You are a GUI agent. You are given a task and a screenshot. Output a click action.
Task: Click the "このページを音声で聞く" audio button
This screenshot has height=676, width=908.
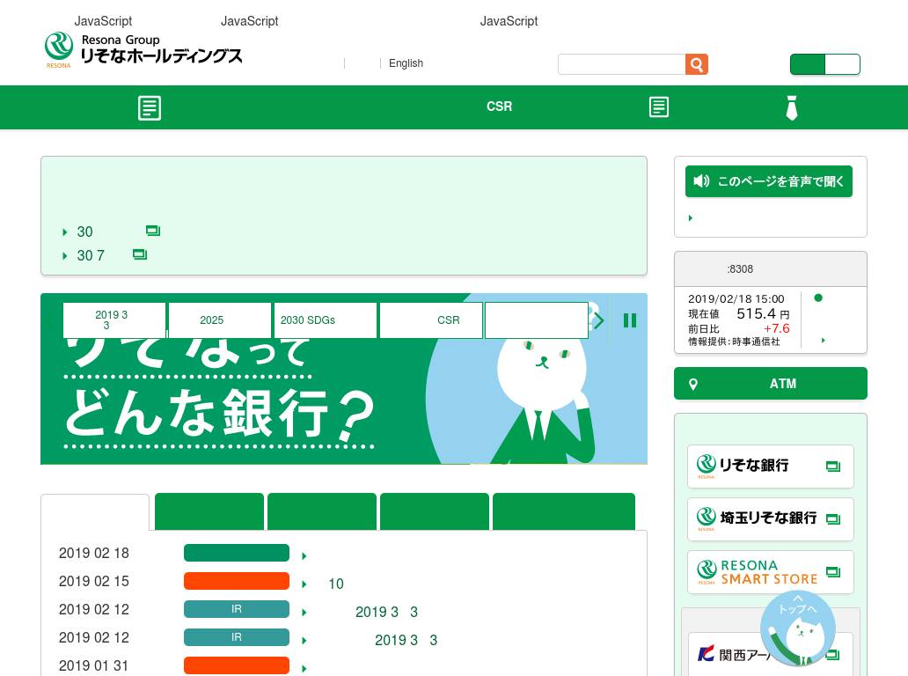point(768,181)
